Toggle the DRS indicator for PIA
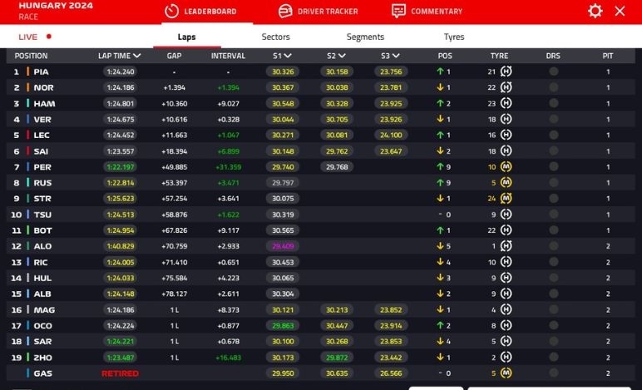This screenshot has height=390, width=642. pos(553,72)
